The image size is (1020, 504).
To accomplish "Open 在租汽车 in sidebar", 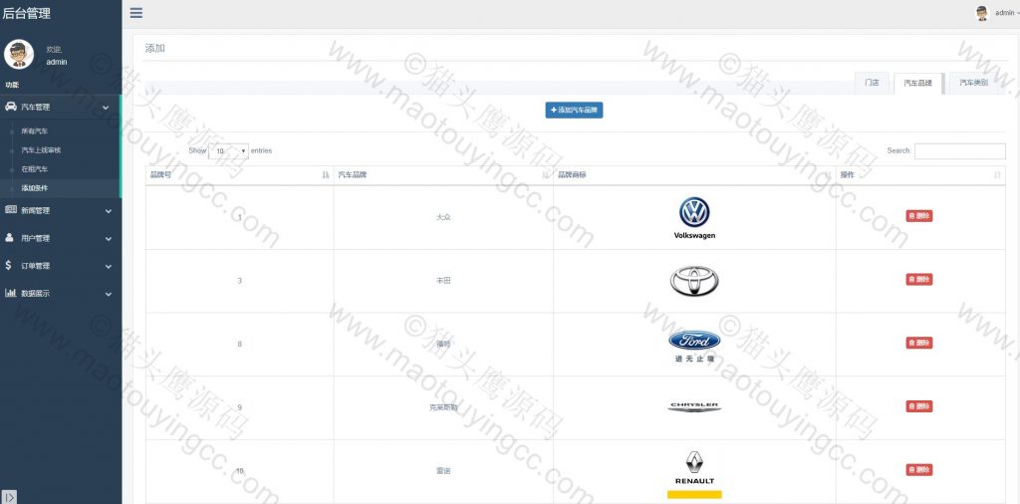I will 35,168.
